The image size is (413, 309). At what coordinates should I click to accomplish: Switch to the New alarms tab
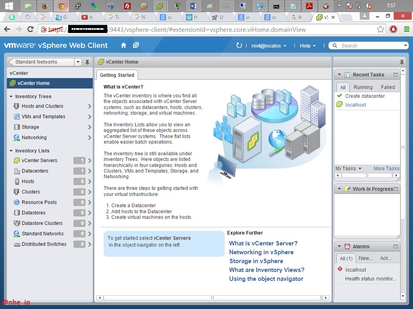(365, 258)
